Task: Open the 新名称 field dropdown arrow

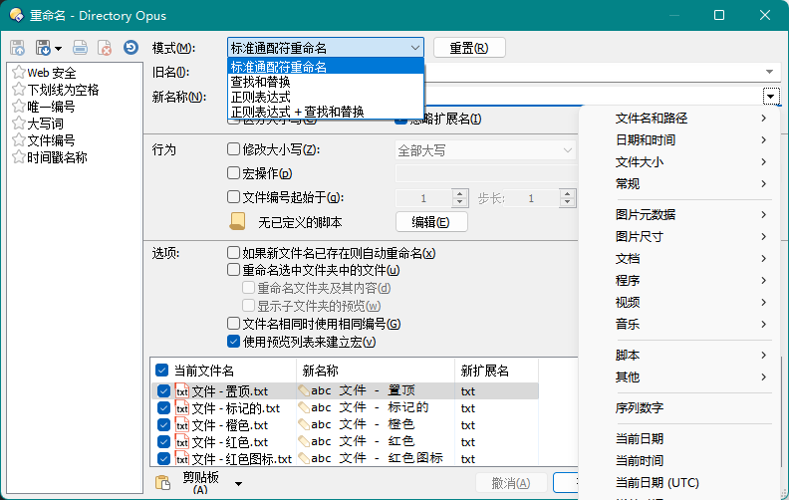Action: coord(771,97)
